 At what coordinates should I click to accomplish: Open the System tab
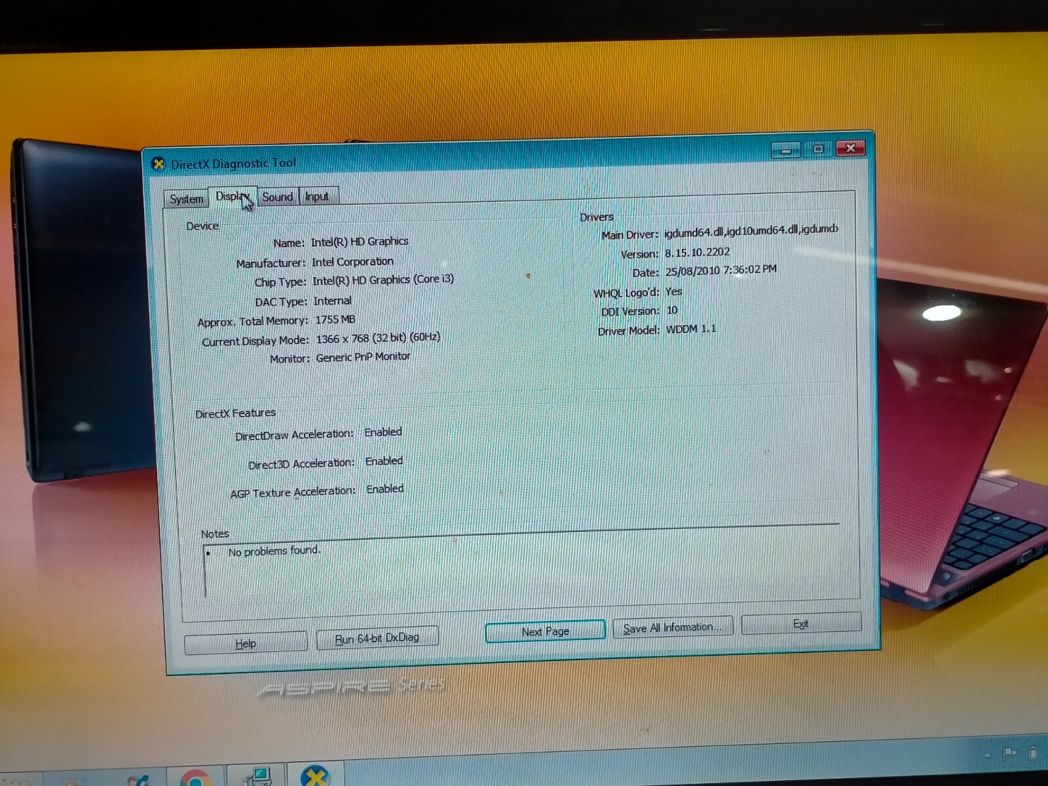[x=186, y=198]
